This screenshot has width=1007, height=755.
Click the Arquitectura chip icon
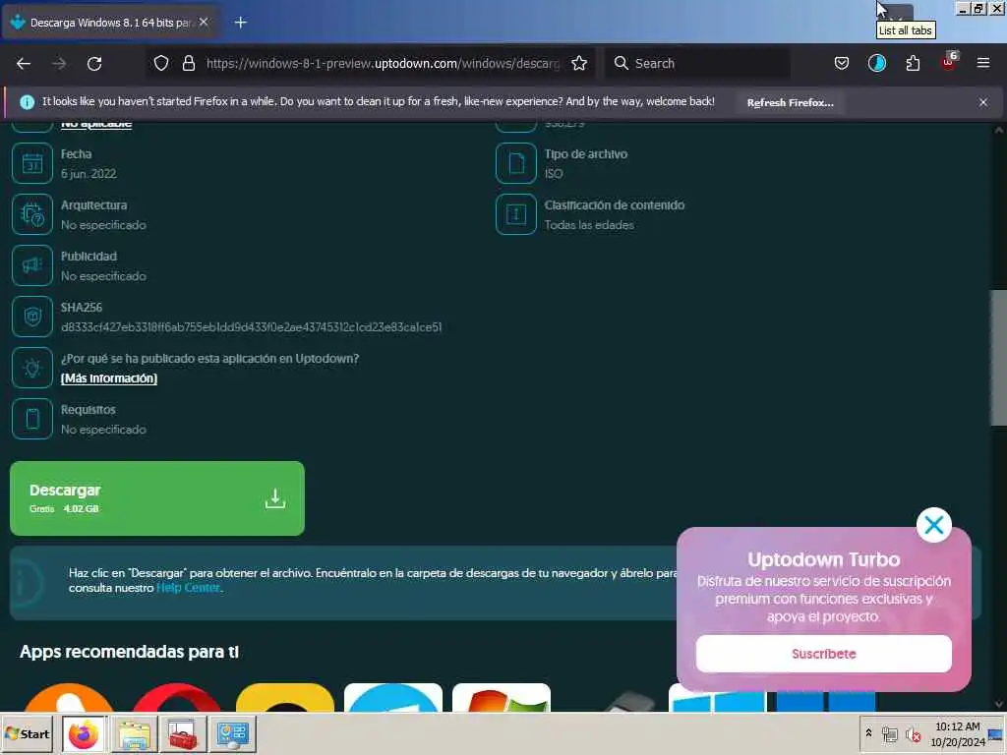(32, 214)
